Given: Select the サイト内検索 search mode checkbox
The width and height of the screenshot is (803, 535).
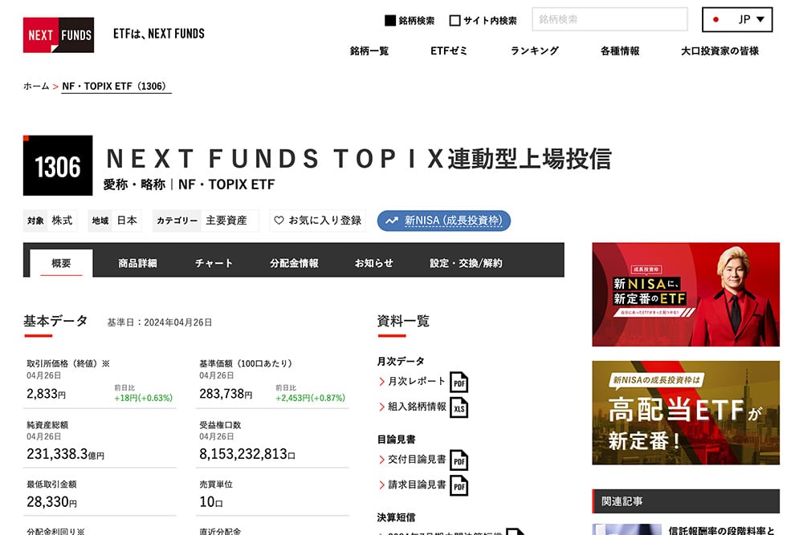Looking at the screenshot, I should [454, 21].
